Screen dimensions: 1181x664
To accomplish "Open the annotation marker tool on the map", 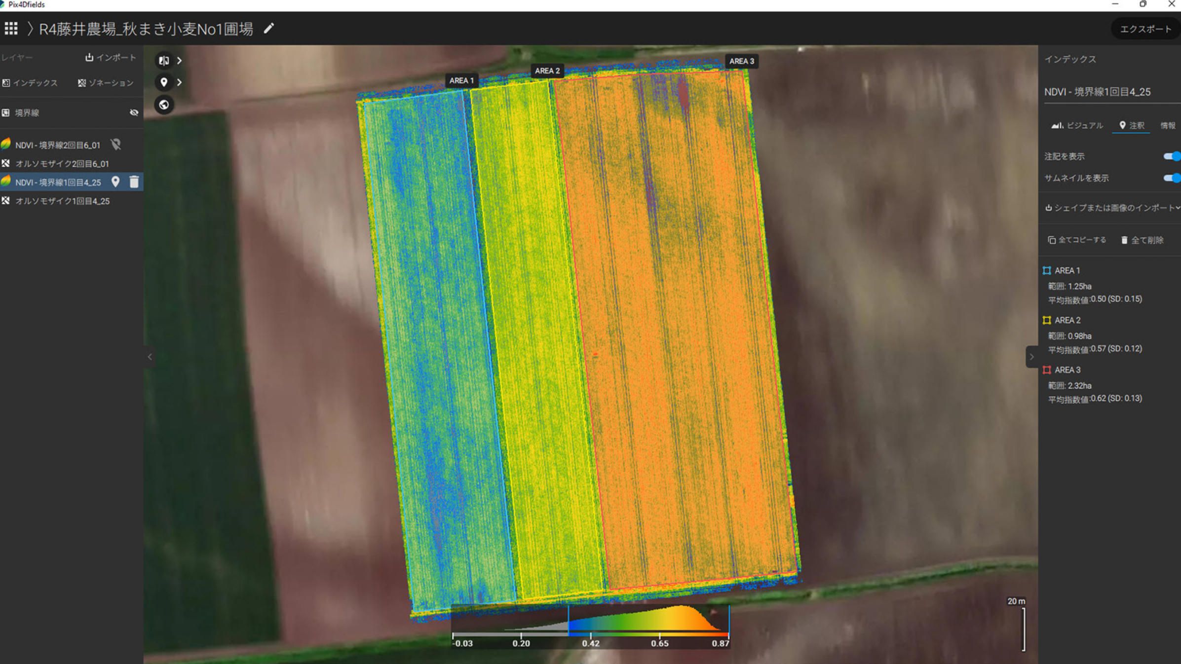I will pyautogui.click(x=164, y=82).
